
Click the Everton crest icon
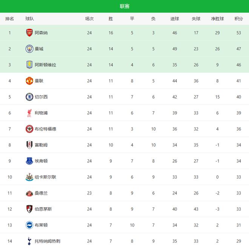tap(29, 161)
